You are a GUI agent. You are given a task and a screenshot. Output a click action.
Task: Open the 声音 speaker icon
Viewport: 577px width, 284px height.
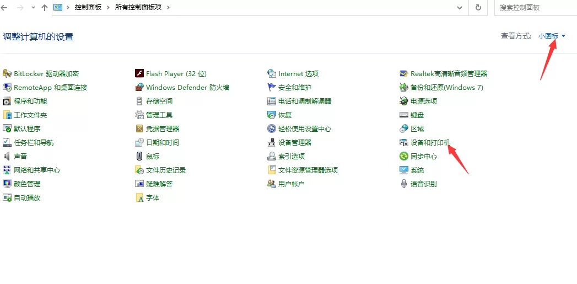[7, 156]
